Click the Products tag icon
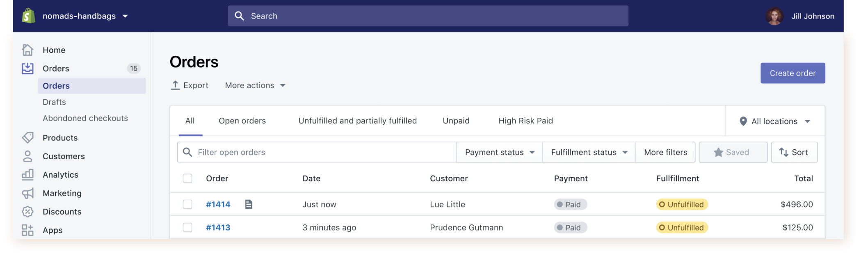The image size is (861, 256). pos(27,138)
